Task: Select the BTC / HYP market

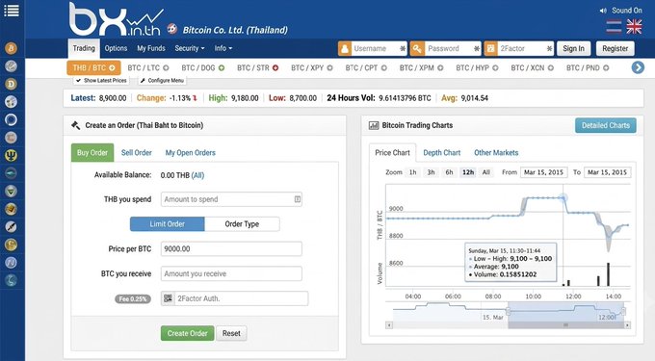Action: click(477, 67)
